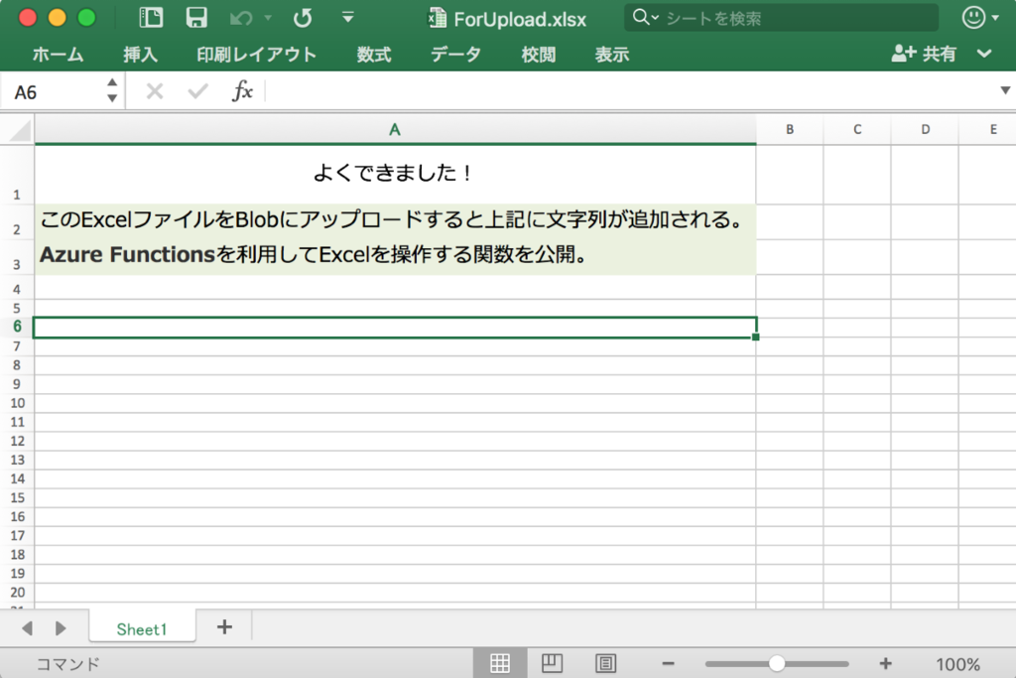Click the zoom slider thumb
Viewport: 1016px width, 678px height.
point(777,663)
